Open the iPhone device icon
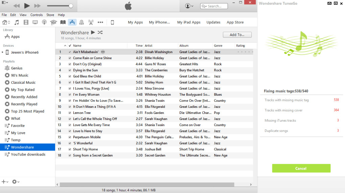 click(112, 22)
